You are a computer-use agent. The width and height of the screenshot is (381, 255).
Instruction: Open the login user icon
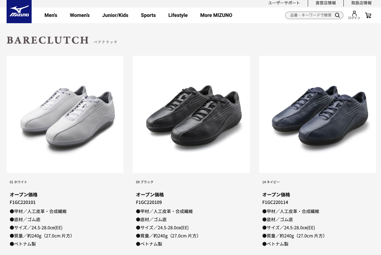click(354, 13)
